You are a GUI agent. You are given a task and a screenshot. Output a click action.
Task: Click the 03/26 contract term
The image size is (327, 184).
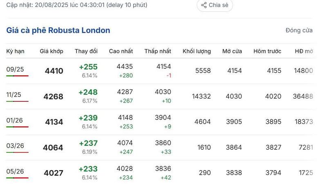(x=15, y=146)
